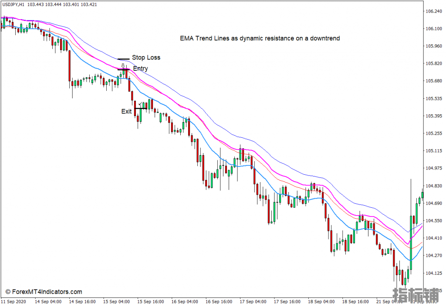Click the '11 Sep 2020' time axis label
446x306 pixels.
coord(14,302)
